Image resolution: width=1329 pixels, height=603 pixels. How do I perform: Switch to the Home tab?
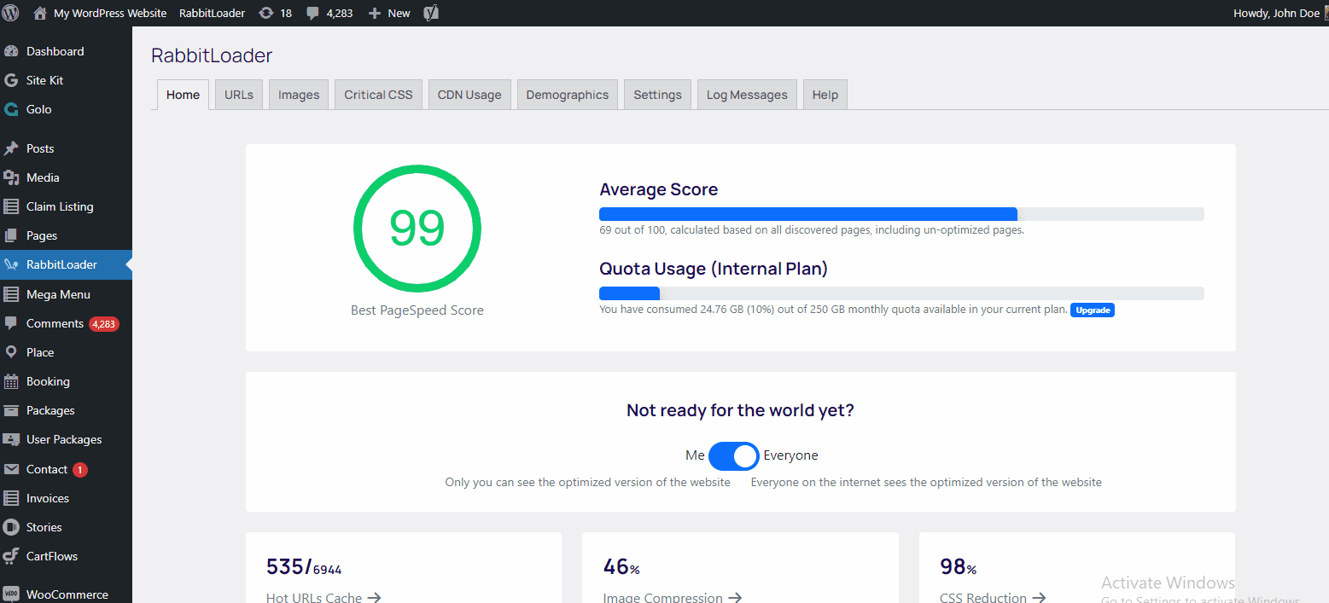coord(183,95)
